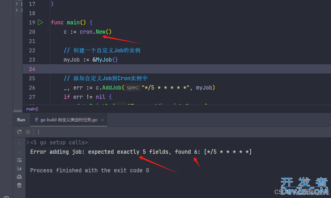Expand the top project tree chevron
Screen dimensions: 331x198
[17, 4]
